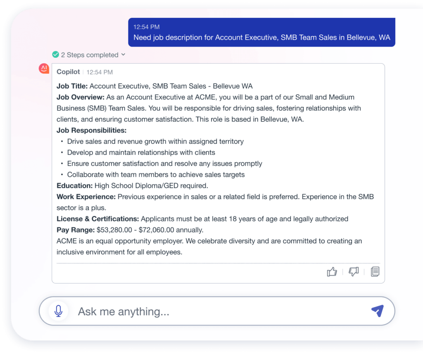Click the Copilot AI avatar icon
This screenshot has width=423, height=354.
tap(43, 69)
